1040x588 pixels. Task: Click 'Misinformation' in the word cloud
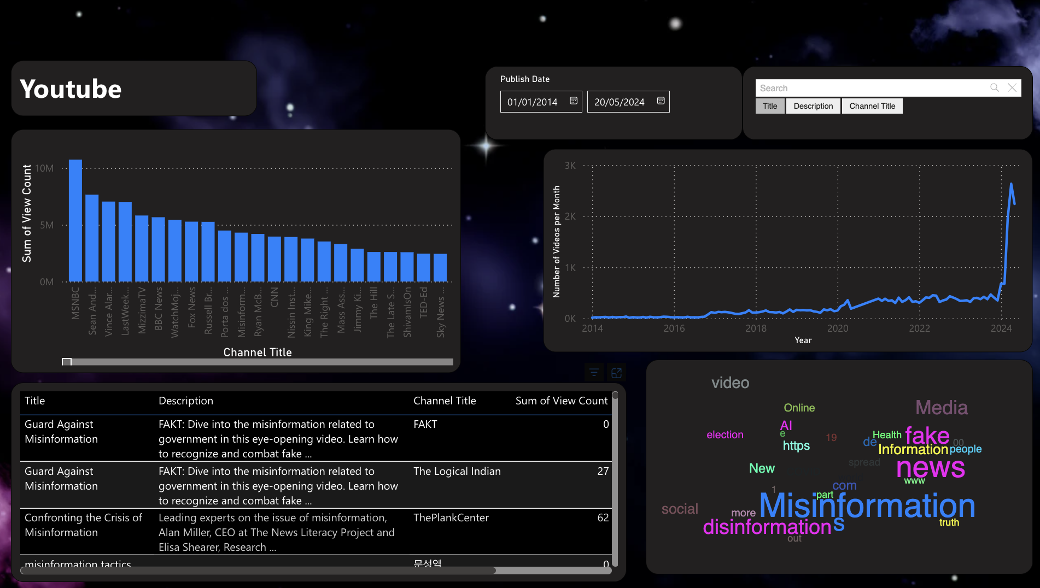tap(867, 506)
